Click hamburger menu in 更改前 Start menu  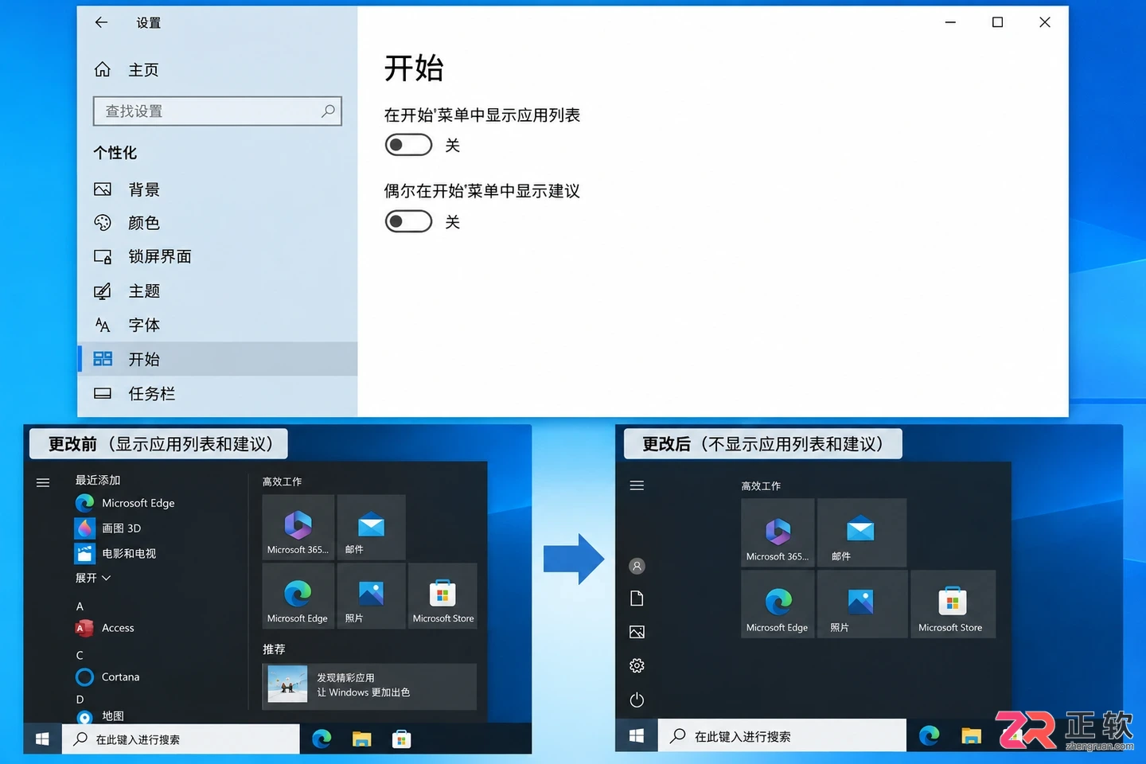point(43,482)
